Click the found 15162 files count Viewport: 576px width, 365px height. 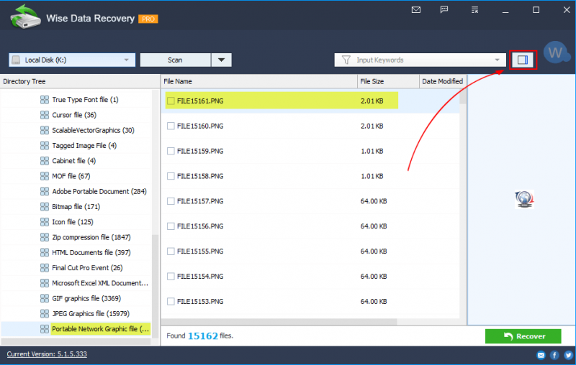coord(203,336)
